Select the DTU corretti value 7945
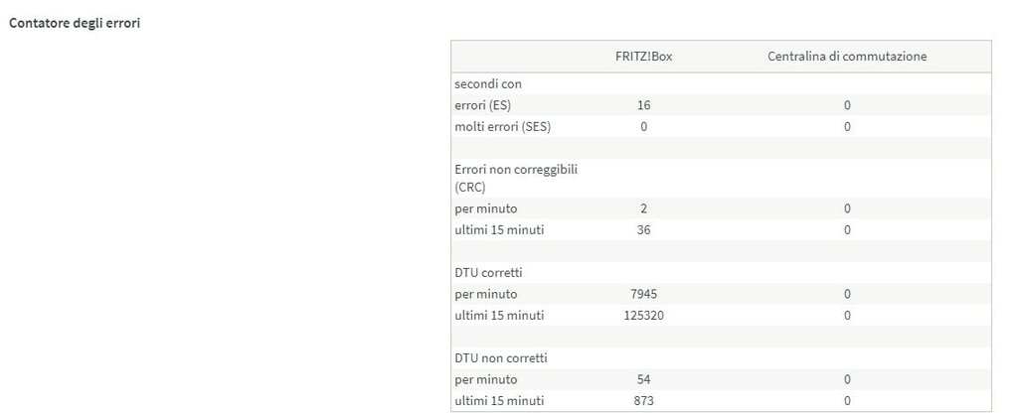The image size is (1018, 414). pyautogui.click(x=643, y=294)
